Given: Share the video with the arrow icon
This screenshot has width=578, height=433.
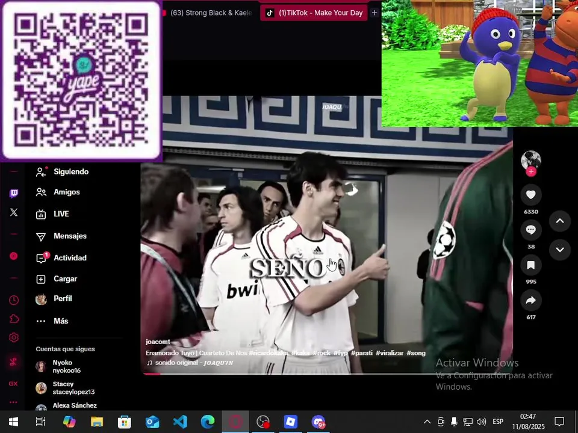Looking at the screenshot, I should coord(531,301).
